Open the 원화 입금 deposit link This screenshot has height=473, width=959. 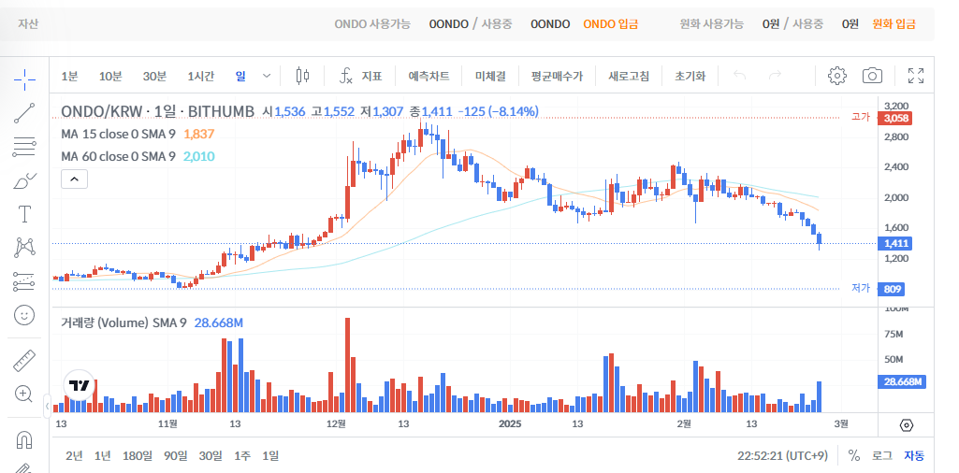[x=894, y=23]
